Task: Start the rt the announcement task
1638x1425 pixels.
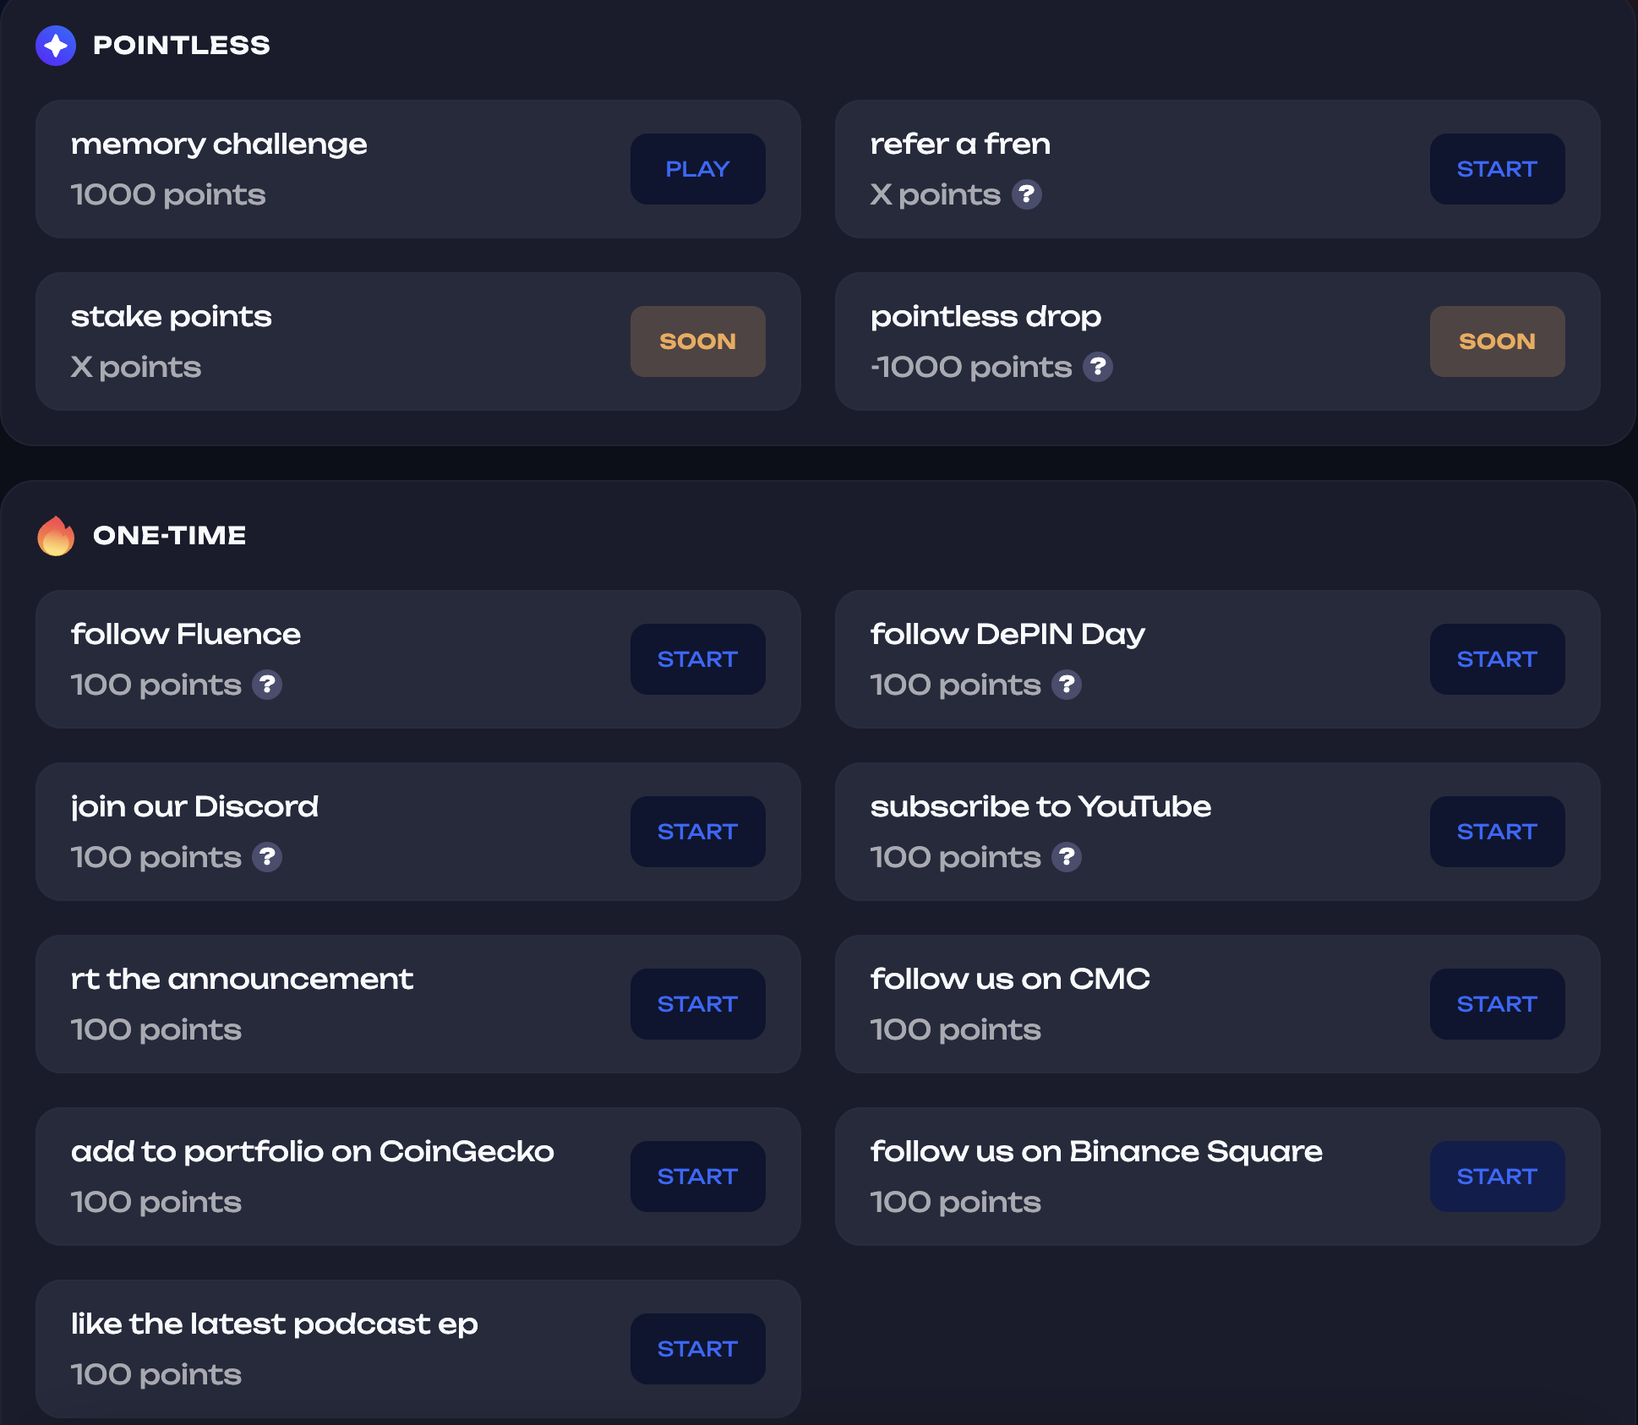Action: tap(698, 1004)
